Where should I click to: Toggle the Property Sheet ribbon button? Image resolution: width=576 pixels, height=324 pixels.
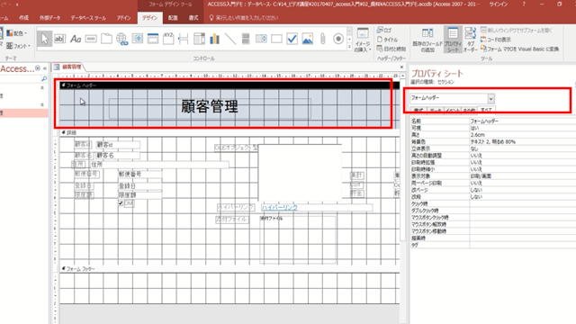(x=453, y=40)
